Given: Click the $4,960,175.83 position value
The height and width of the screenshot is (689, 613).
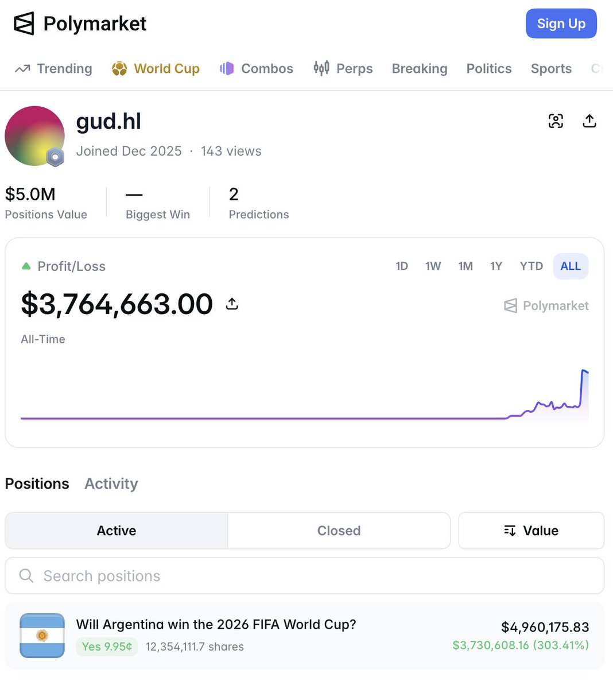Looking at the screenshot, I should pos(545,627).
